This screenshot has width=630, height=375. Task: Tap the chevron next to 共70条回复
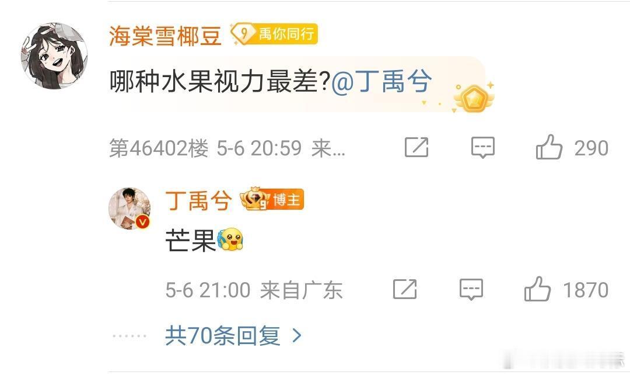point(297,335)
